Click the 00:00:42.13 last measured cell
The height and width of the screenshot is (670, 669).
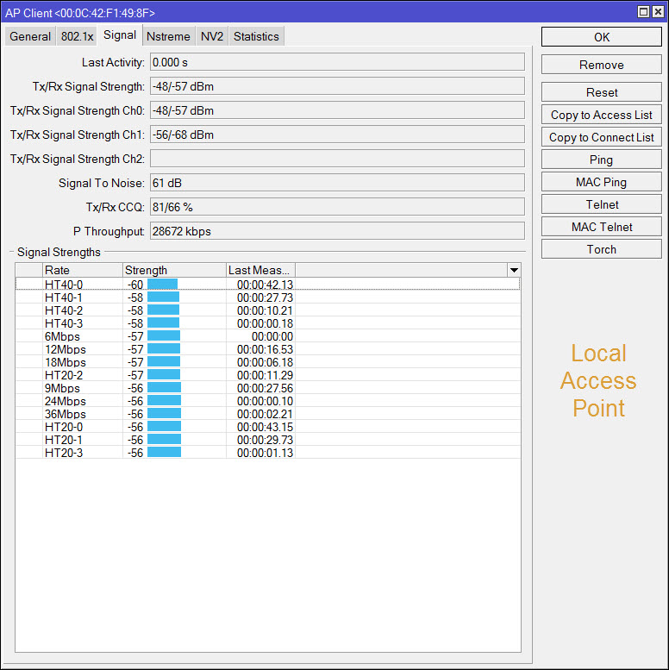click(260, 285)
